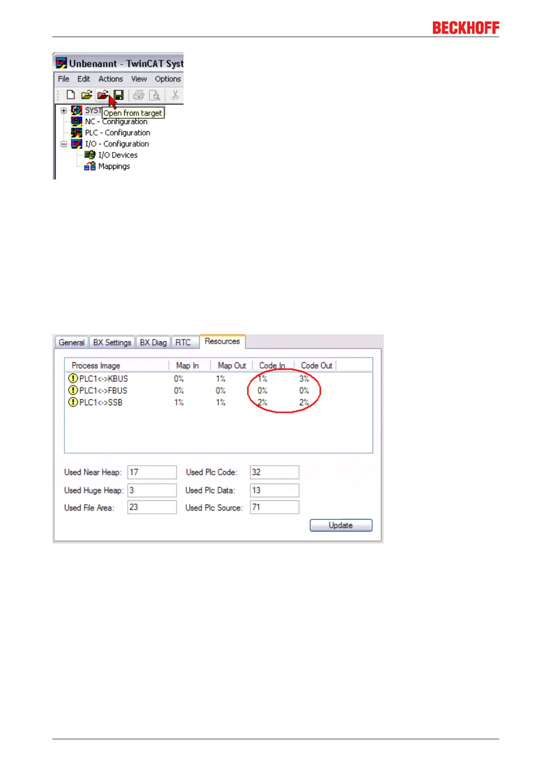Viewport: 552px width, 781px height.
Task: Click the Used Near Heap field
Action: 152,472
